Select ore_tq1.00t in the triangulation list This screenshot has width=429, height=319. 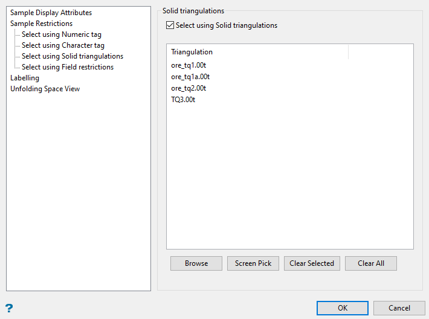[x=189, y=65]
